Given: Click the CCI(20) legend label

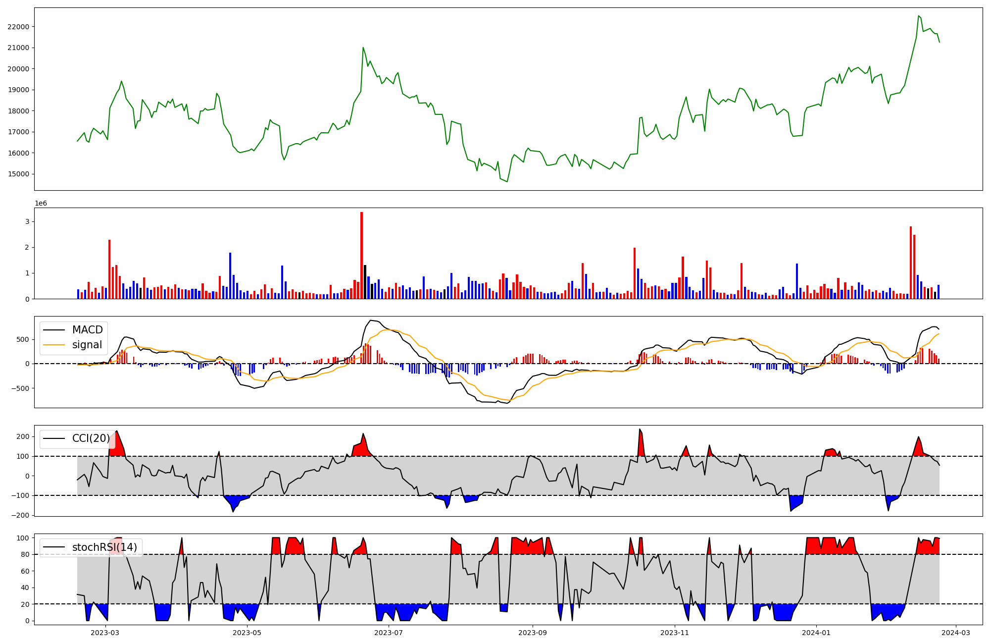Looking at the screenshot, I should (x=91, y=438).
